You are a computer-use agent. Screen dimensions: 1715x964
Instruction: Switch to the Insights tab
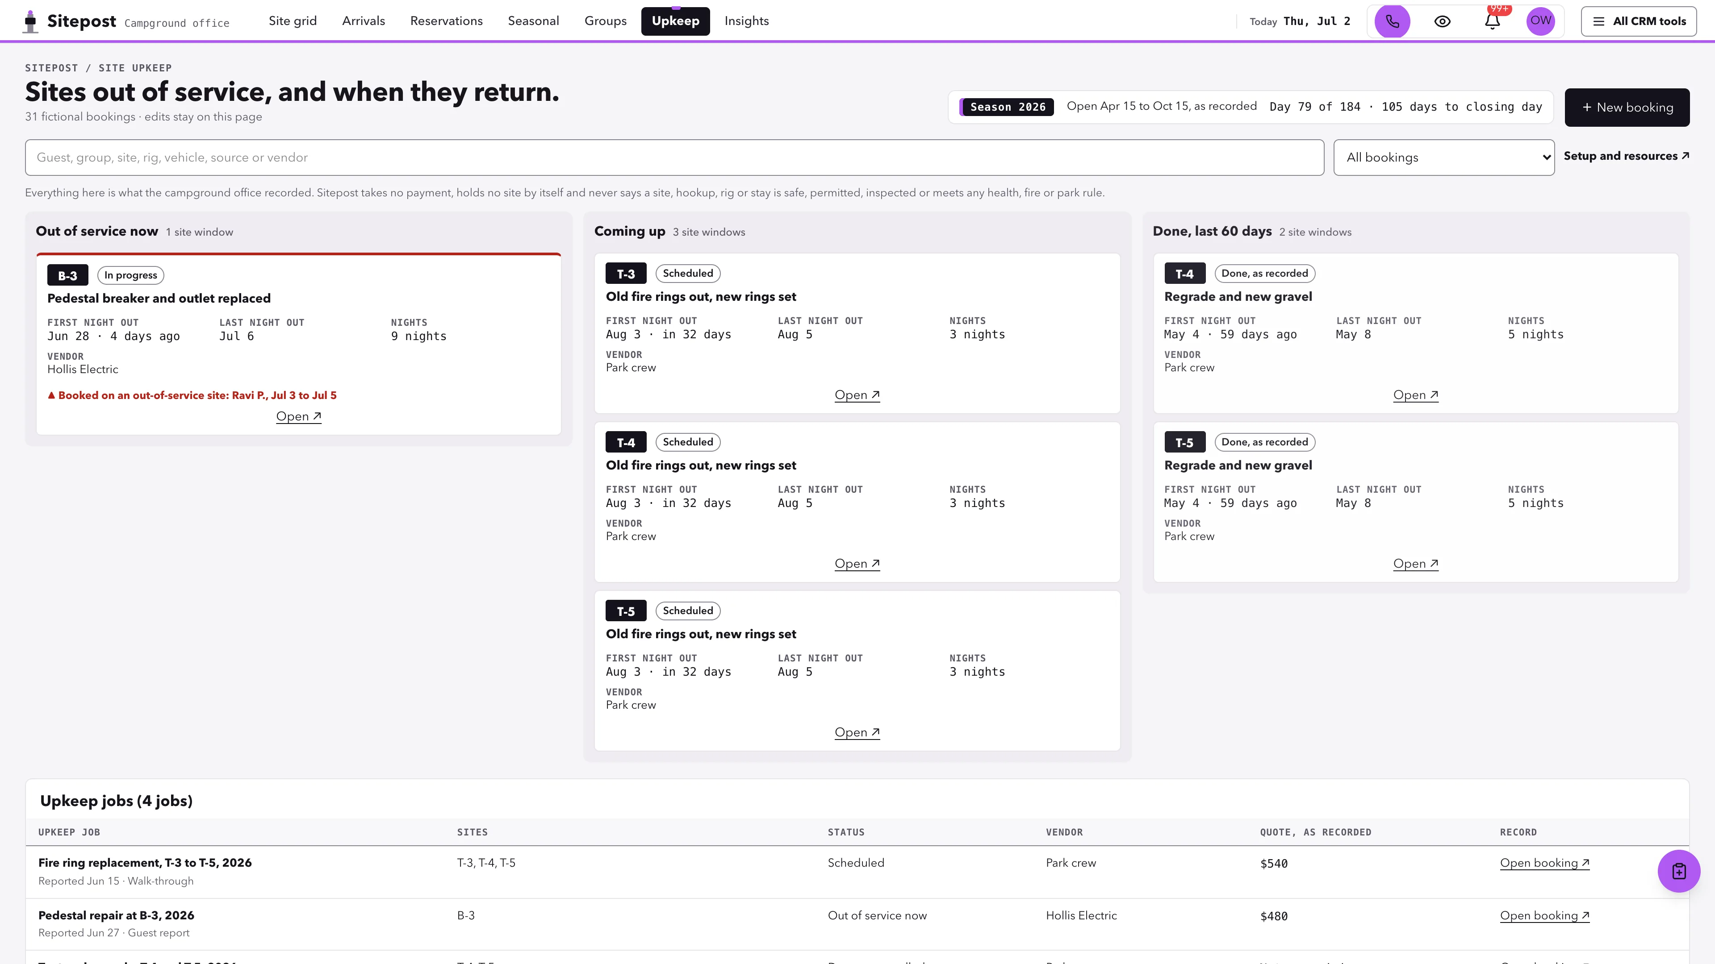tap(746, 21)
